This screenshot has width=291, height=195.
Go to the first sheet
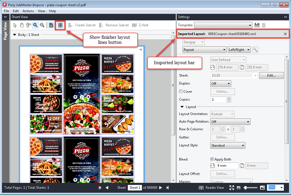pyautogui.click(x=100, y=188)
